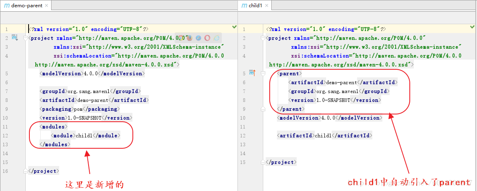
Task: Click fold marker at closing parent tag
Action: (263, 109)
